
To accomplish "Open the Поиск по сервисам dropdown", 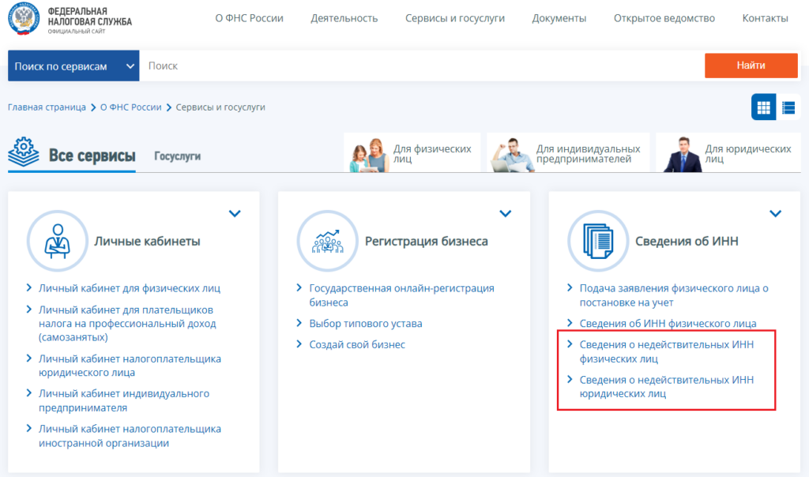I will pos(73,66).
